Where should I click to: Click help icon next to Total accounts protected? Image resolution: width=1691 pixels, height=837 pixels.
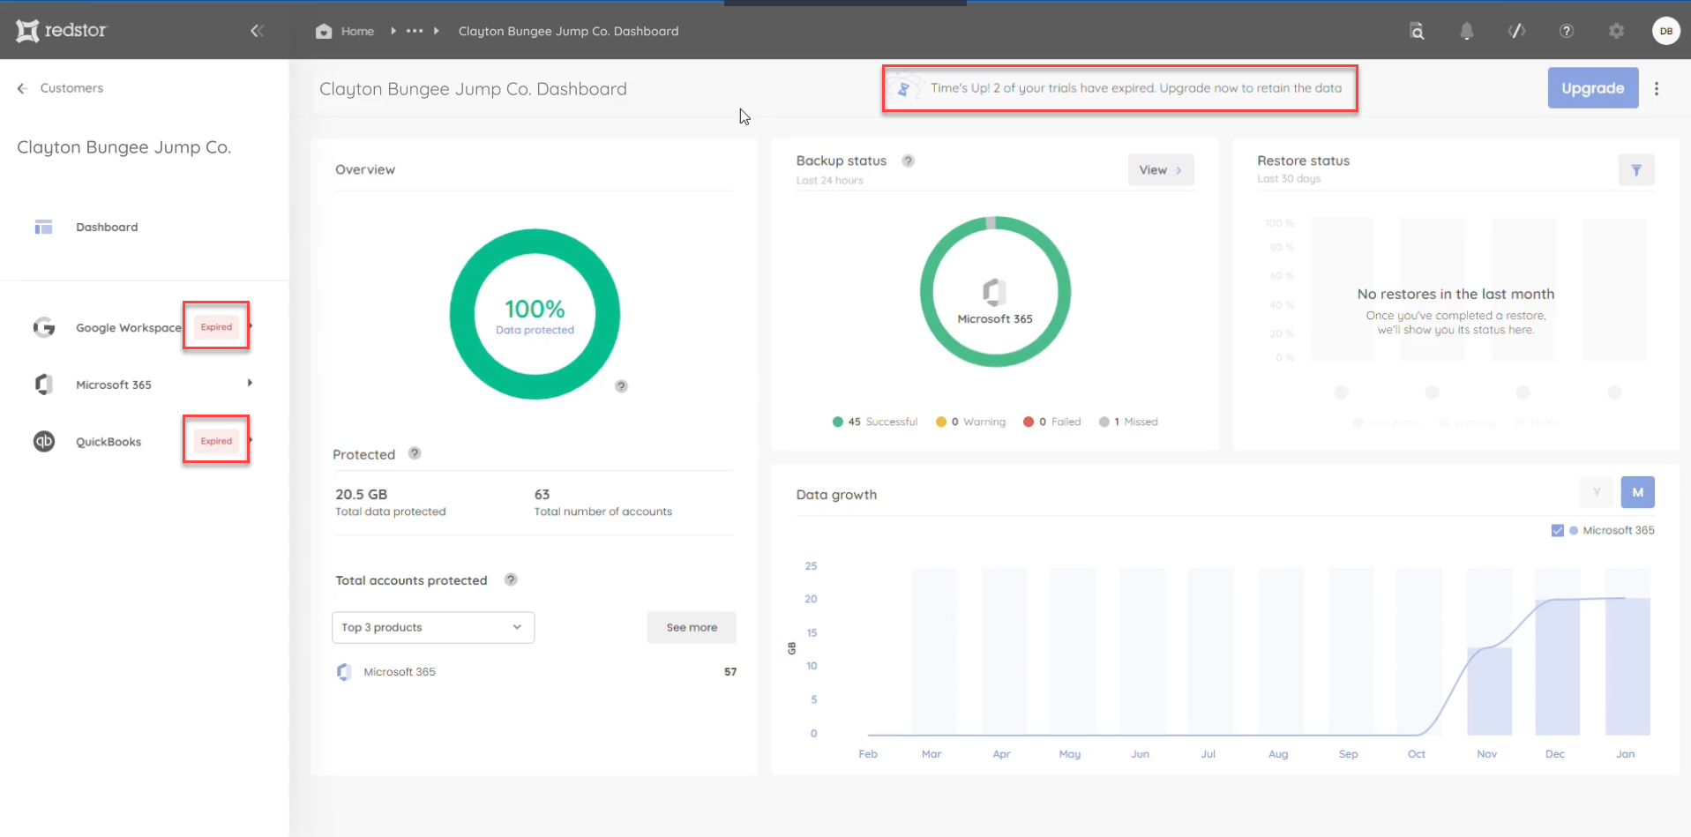click(x=511, y=579)
